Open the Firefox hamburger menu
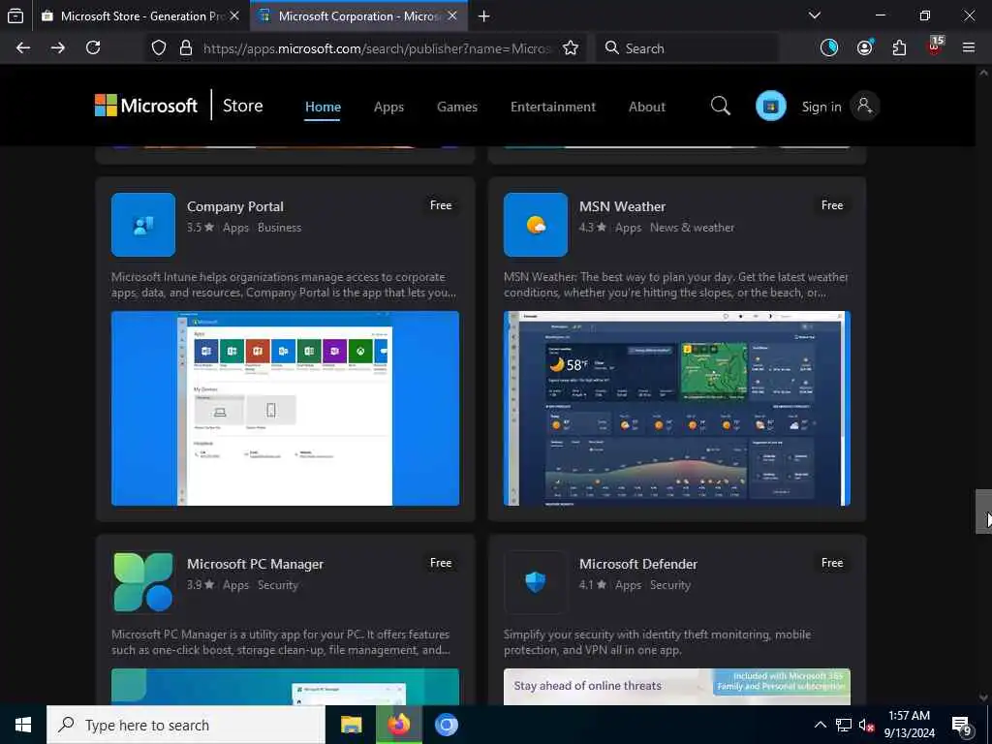 click(969, 47)
